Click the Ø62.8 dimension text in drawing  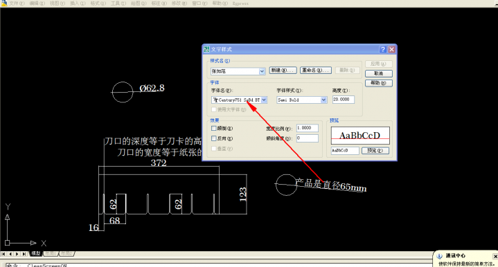tap(152, 88)
